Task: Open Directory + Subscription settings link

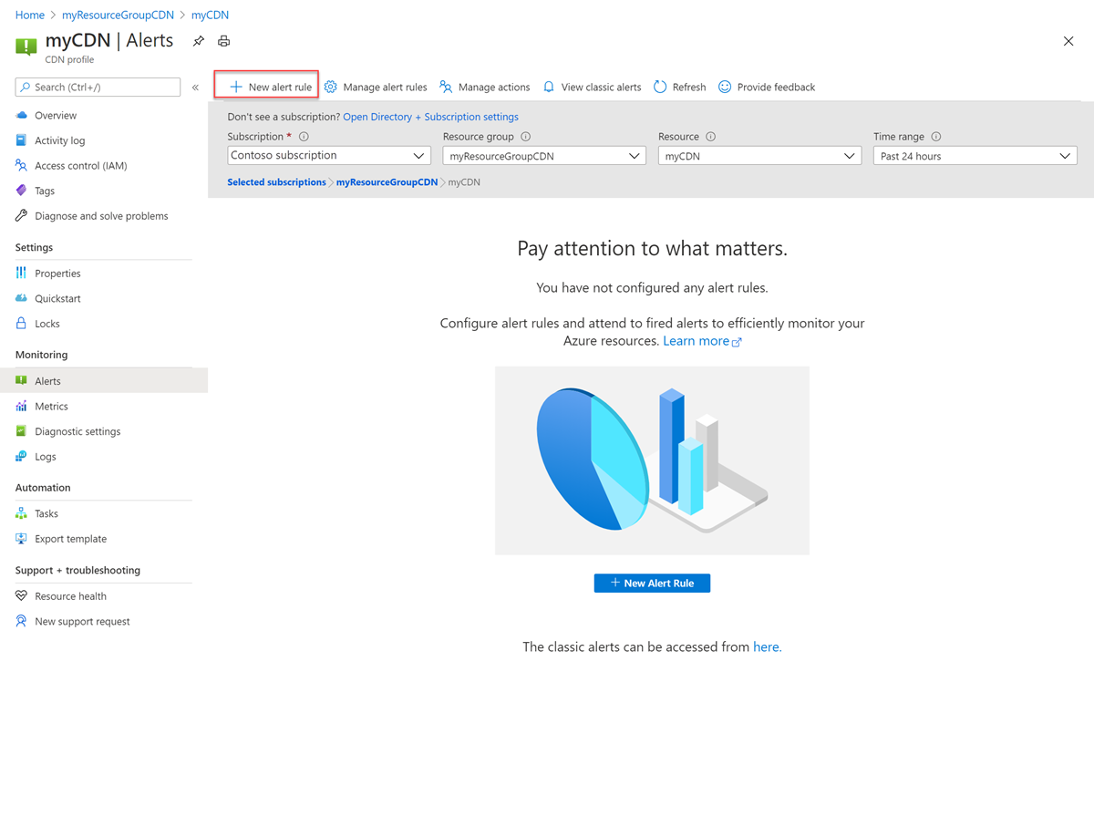Action: point(430,117)
